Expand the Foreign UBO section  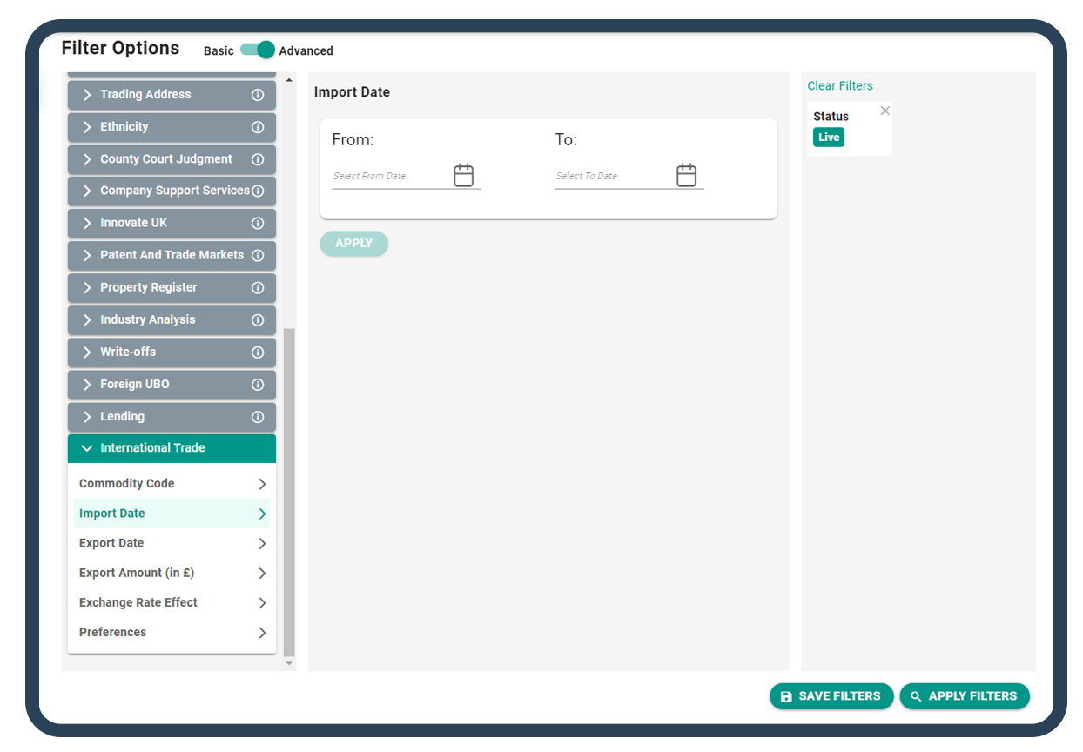coord(172,384)
